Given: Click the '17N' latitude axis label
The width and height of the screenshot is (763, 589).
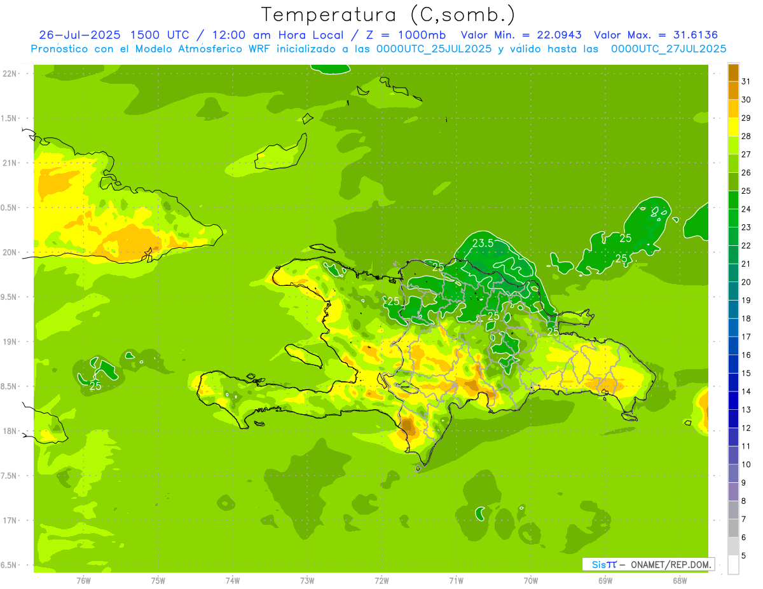Looking at the screenshot, I should point(9,520).
